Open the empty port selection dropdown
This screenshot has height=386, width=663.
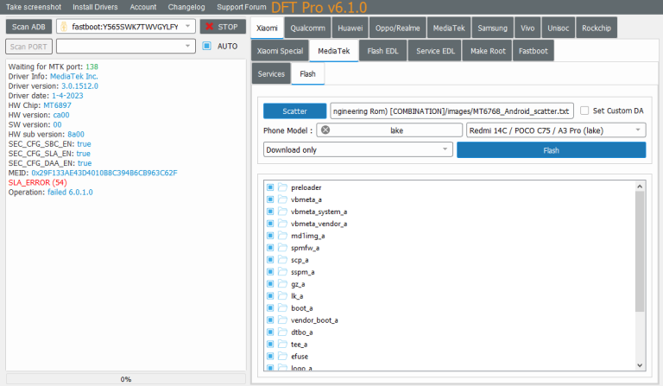pyautogui.click(x=125, y=46)
